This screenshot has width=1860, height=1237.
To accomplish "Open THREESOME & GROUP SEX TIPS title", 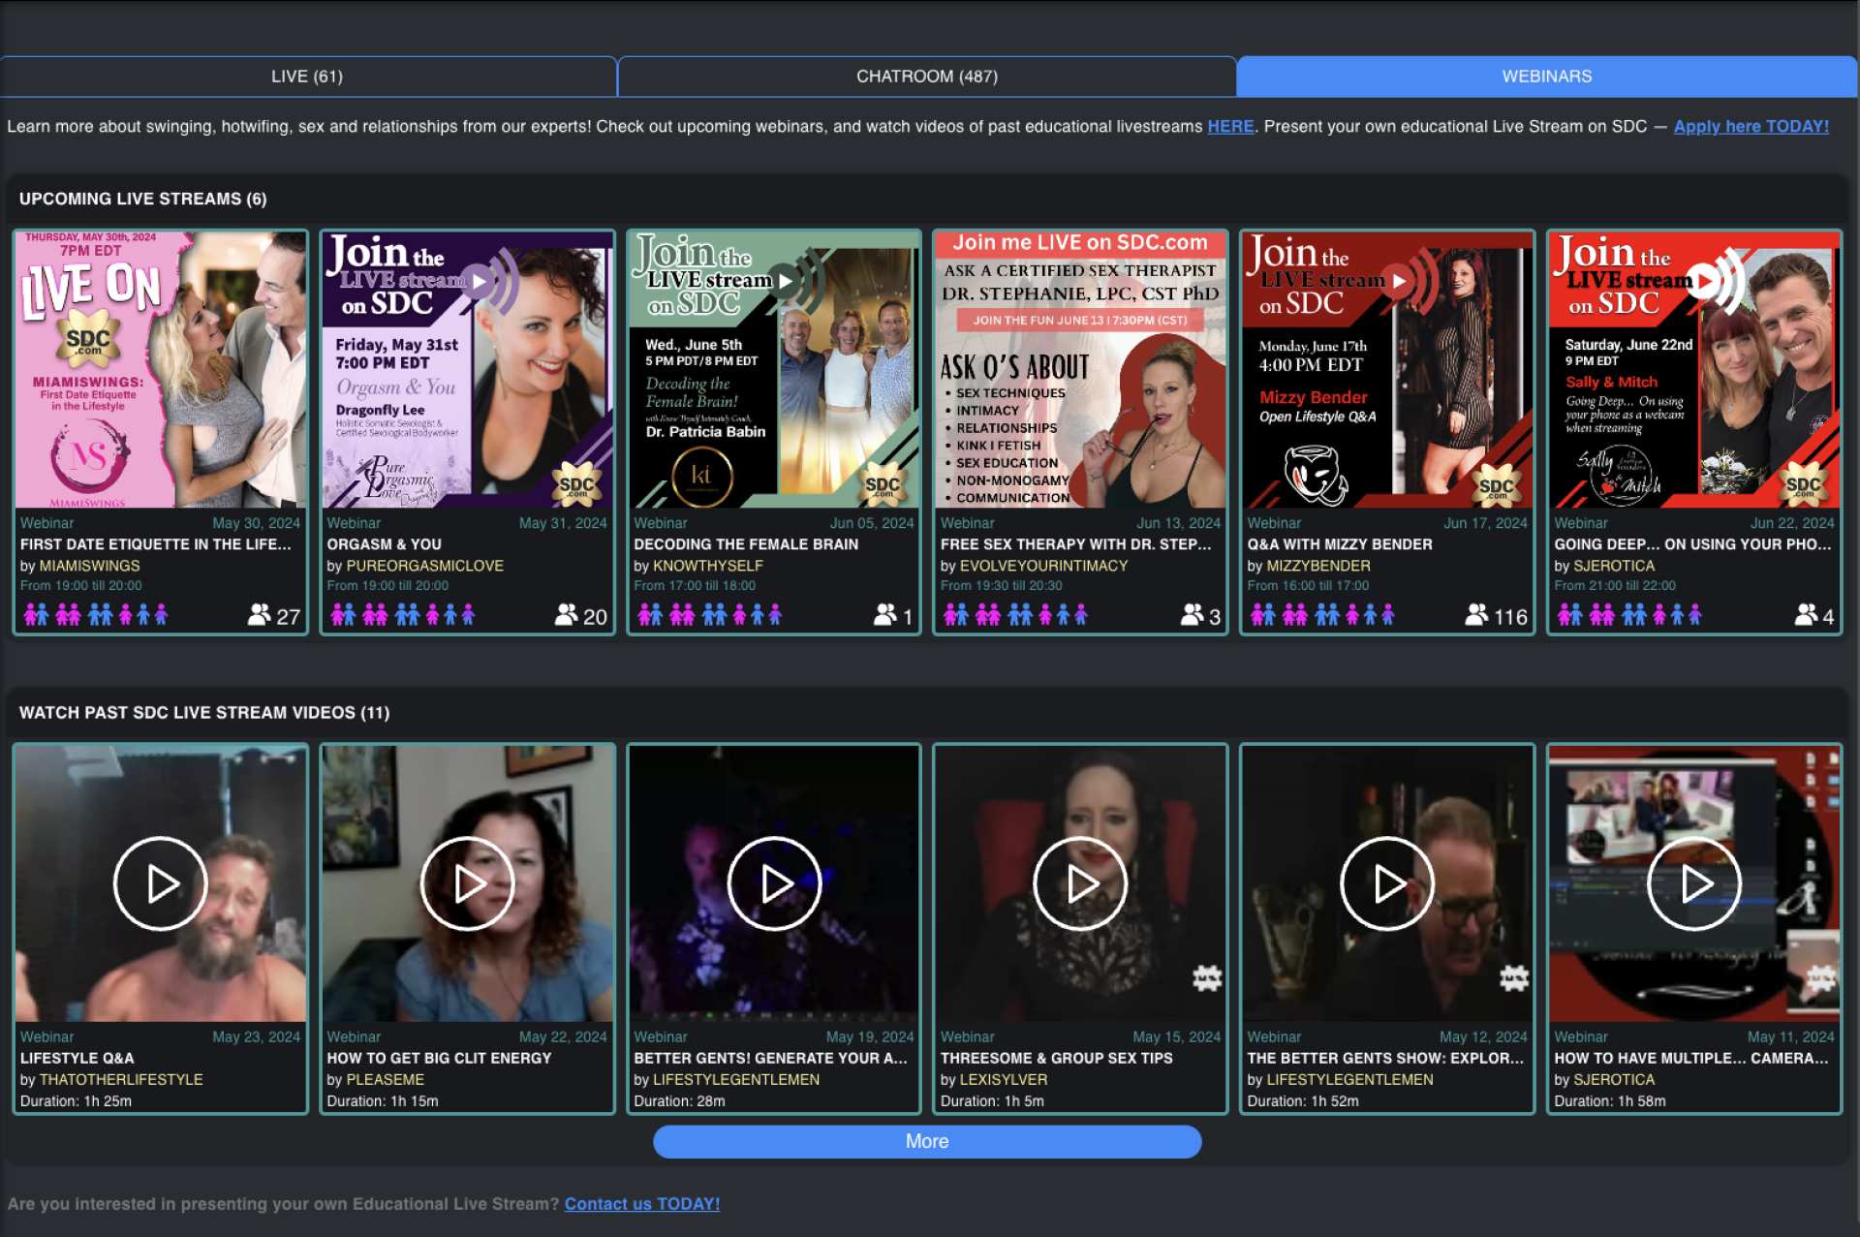I will [x=1057, y=1058].
